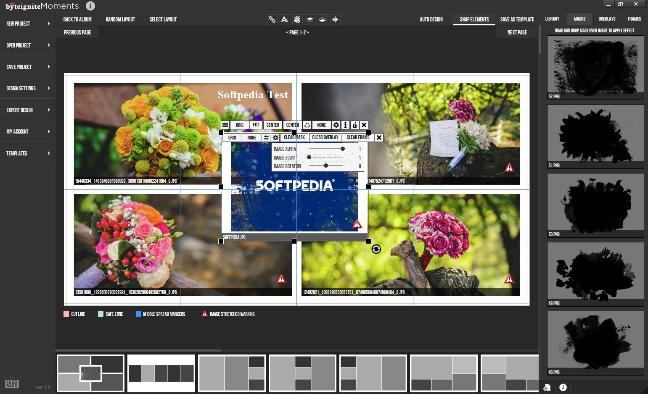Click the Feedback icon at bottom left
648x394 pixels.
pyautogui.click(x=12, y=383)
